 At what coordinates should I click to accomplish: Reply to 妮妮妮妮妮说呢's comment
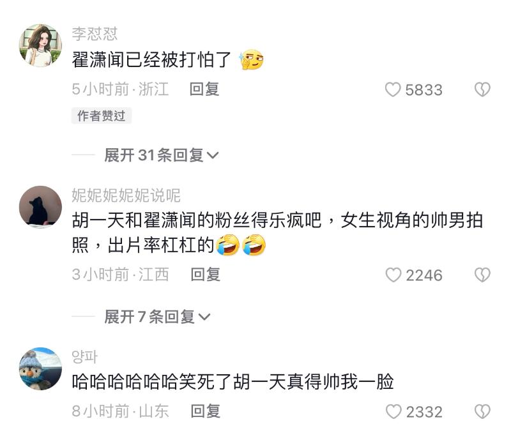click(x=205, y=275)
